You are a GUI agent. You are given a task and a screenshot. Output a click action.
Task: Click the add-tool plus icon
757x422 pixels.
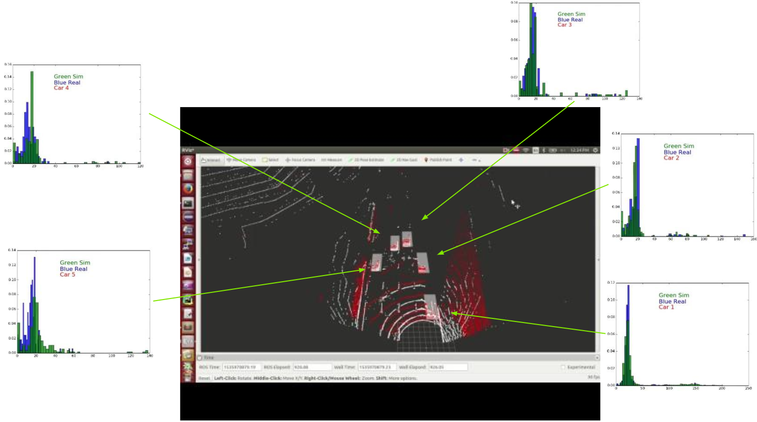pyautogui.click(x=461, y=160)
